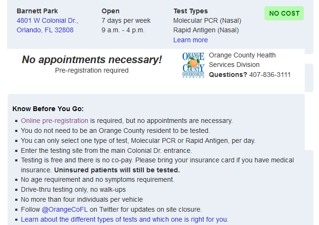Open the Learn more link under Test Types
Image resolution: width=319 pixels, height=225 pixels.
[x=190, y=40]
